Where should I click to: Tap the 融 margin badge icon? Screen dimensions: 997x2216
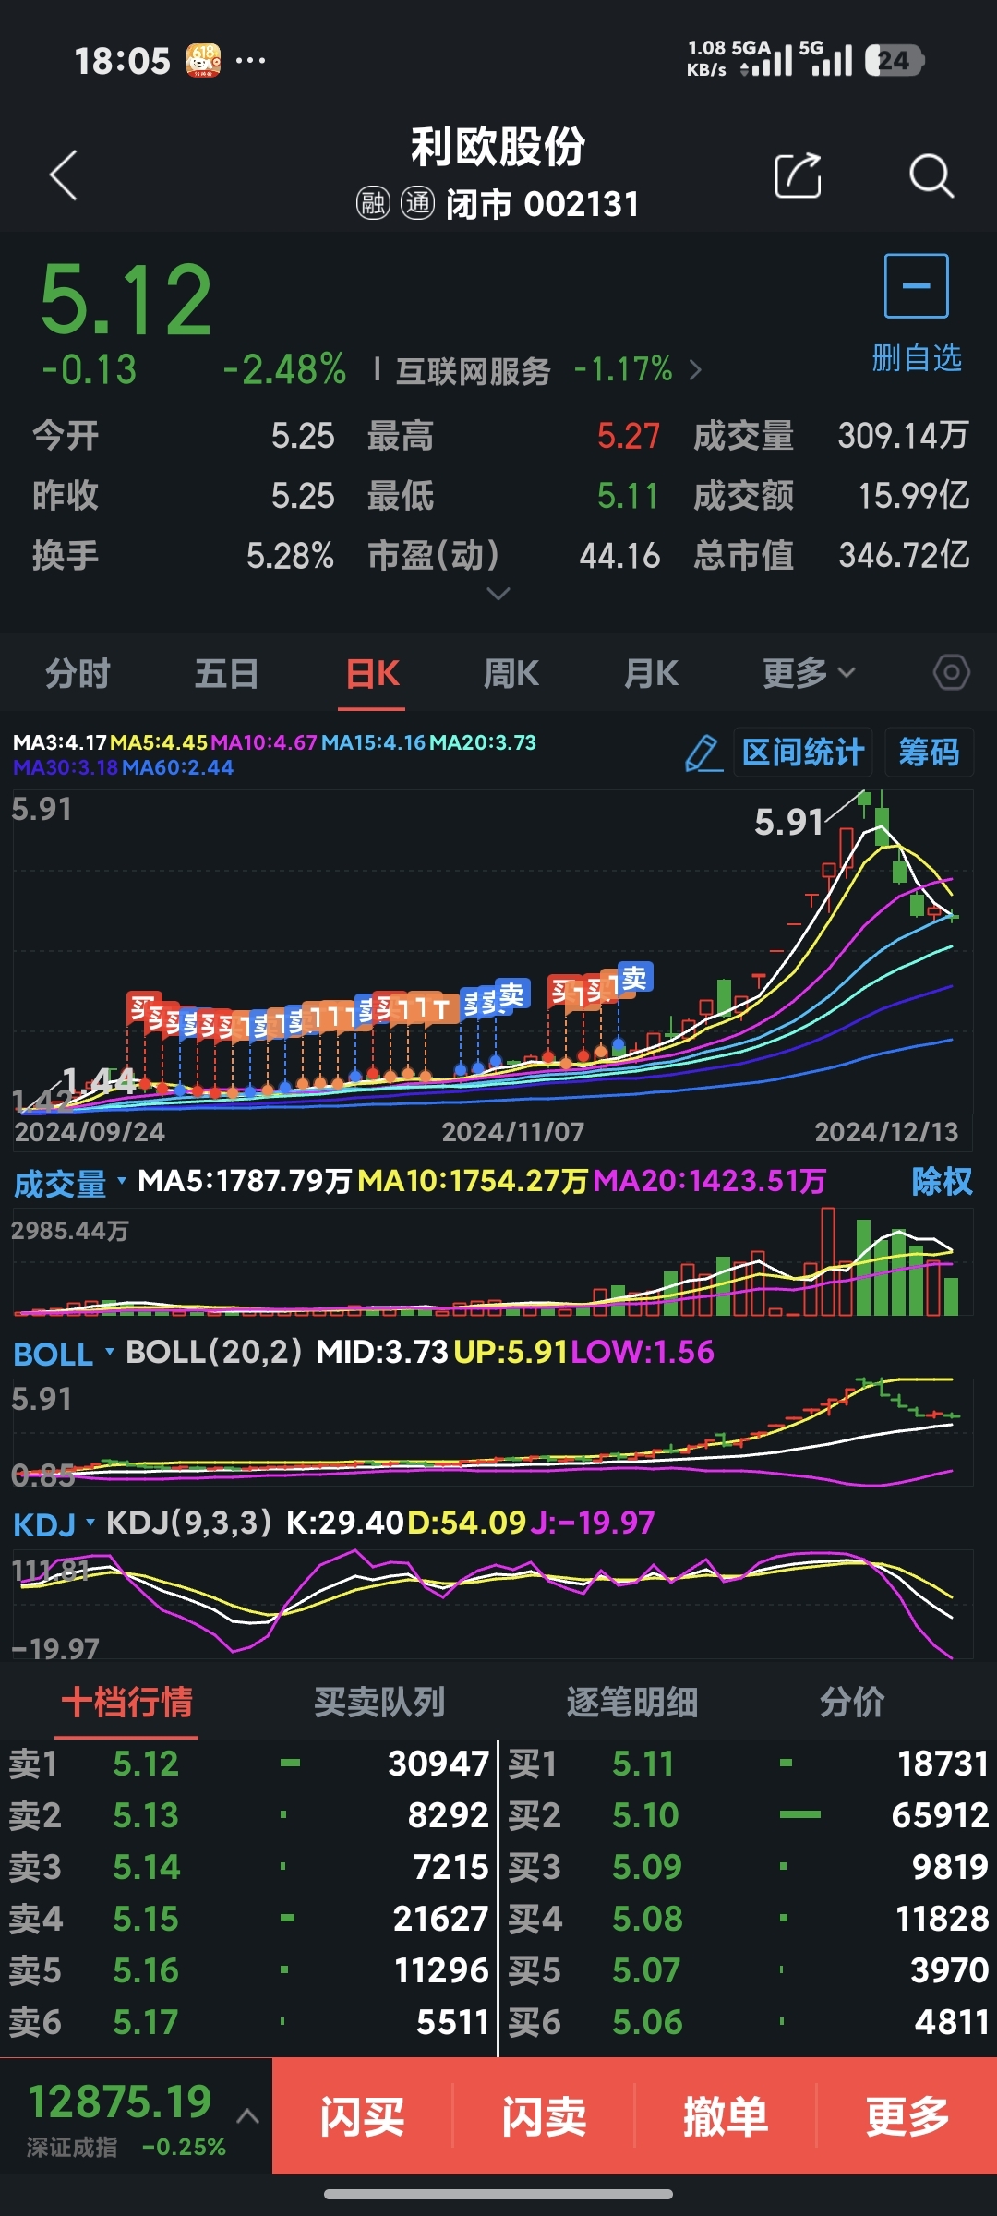tap(373, 203)
